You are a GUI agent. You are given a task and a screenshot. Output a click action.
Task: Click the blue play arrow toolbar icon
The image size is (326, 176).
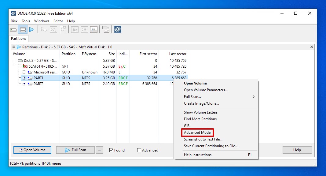point(31,30)
